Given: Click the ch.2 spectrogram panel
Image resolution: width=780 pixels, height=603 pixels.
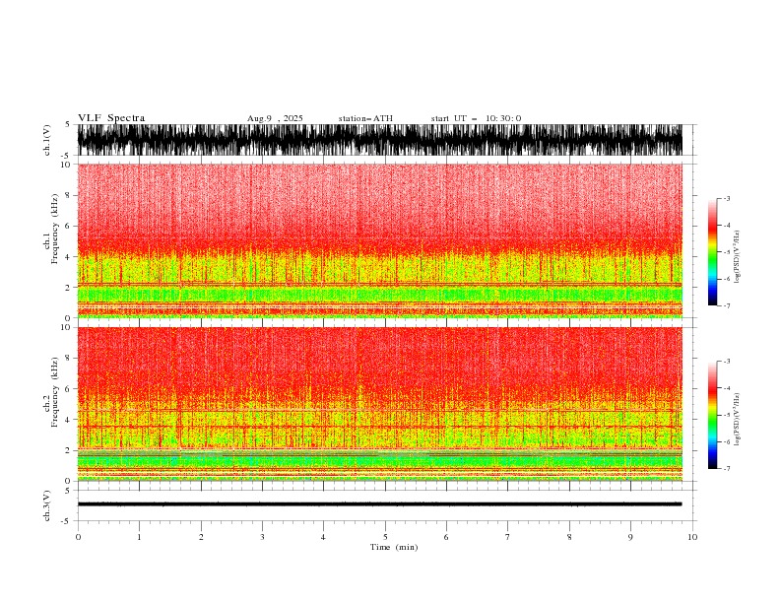Looking at the screenshot, I should click(x=380, y=404).
